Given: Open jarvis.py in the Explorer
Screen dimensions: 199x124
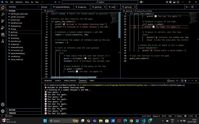Looking at the screenshot, I should coord(14,35).
